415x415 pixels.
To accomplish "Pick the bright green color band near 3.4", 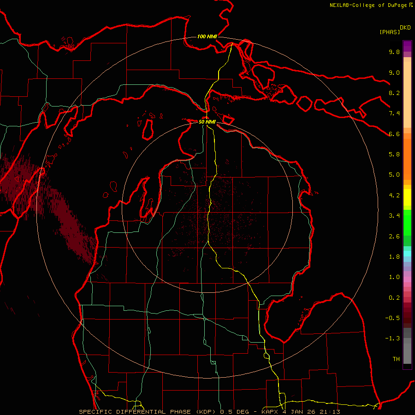I will [407, 222].
